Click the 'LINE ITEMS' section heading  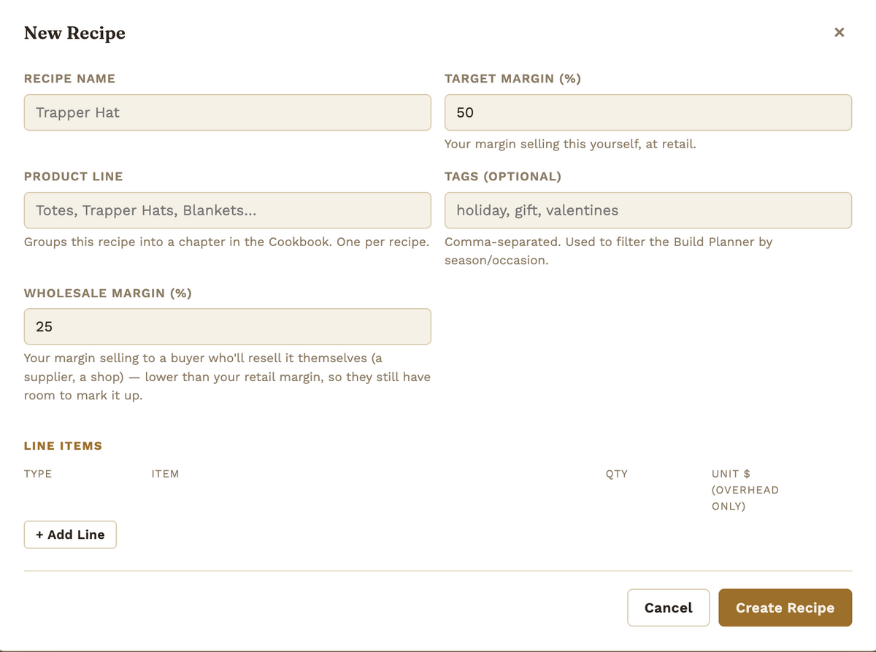click(x=63, y=445)
